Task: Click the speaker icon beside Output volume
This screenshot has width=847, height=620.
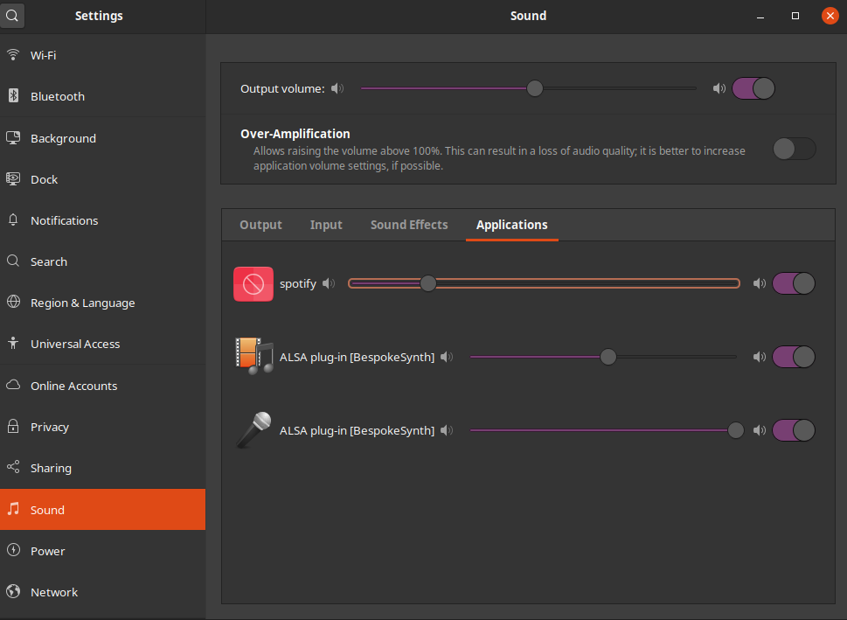Action: [x=337, y=88]
